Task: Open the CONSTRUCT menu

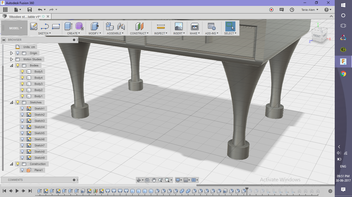Action: point(139,33)
